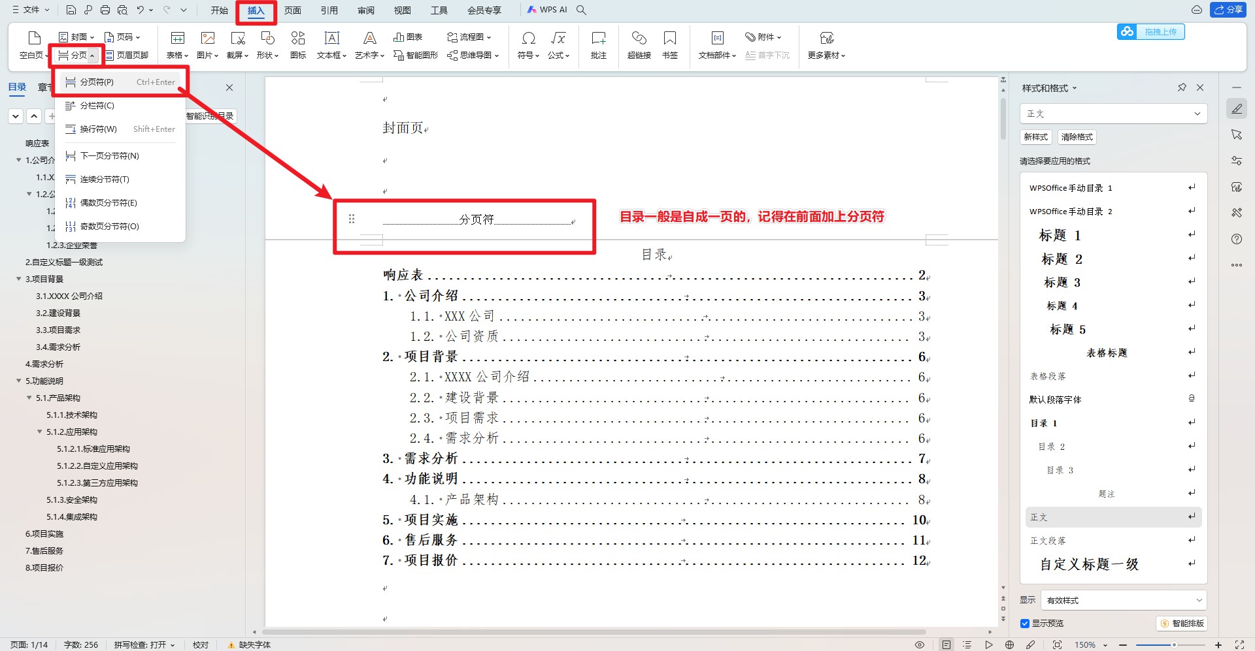This screenshot has height=651, width=1255.
Task: Click the search magnifier icon
Action: pos(581,10)
